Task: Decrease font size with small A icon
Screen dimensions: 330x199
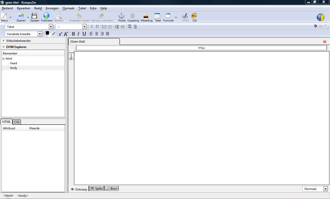Action: (61, 34)
